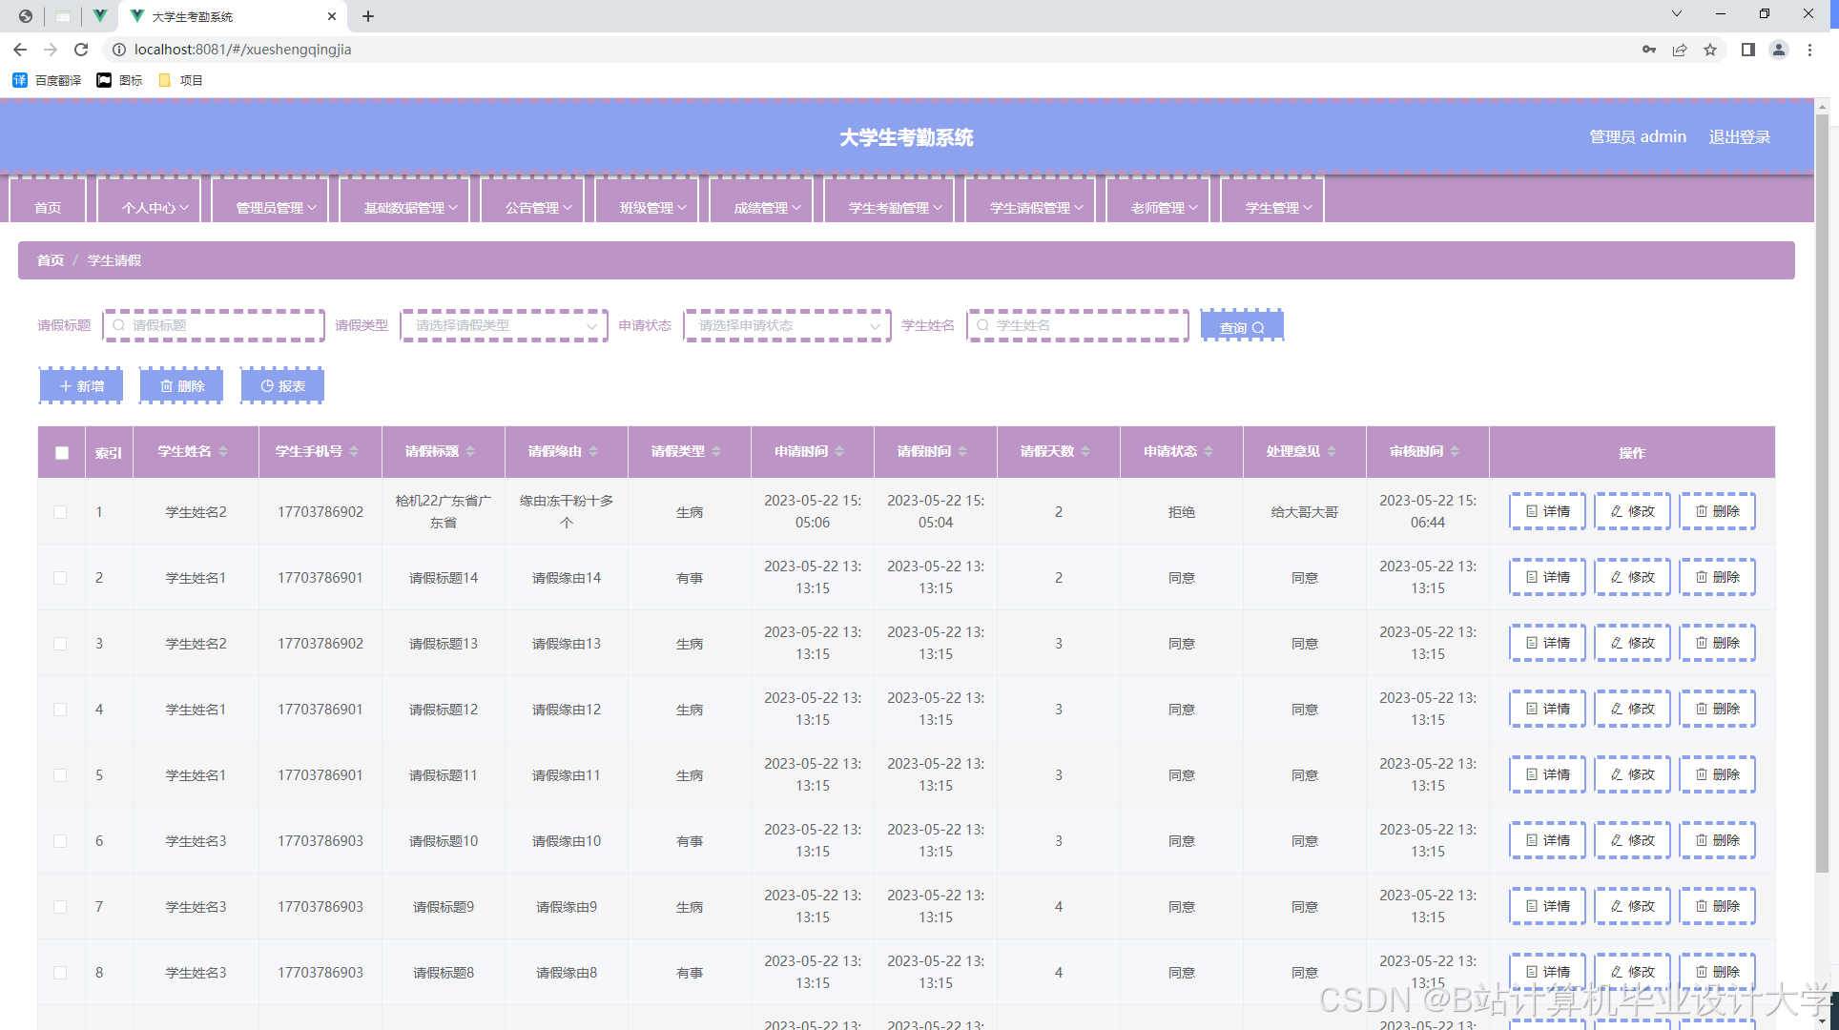Open the Chrome profile avatar icon
This screenshot has height=1030, width=1839.
click(x=1779, y=50)
